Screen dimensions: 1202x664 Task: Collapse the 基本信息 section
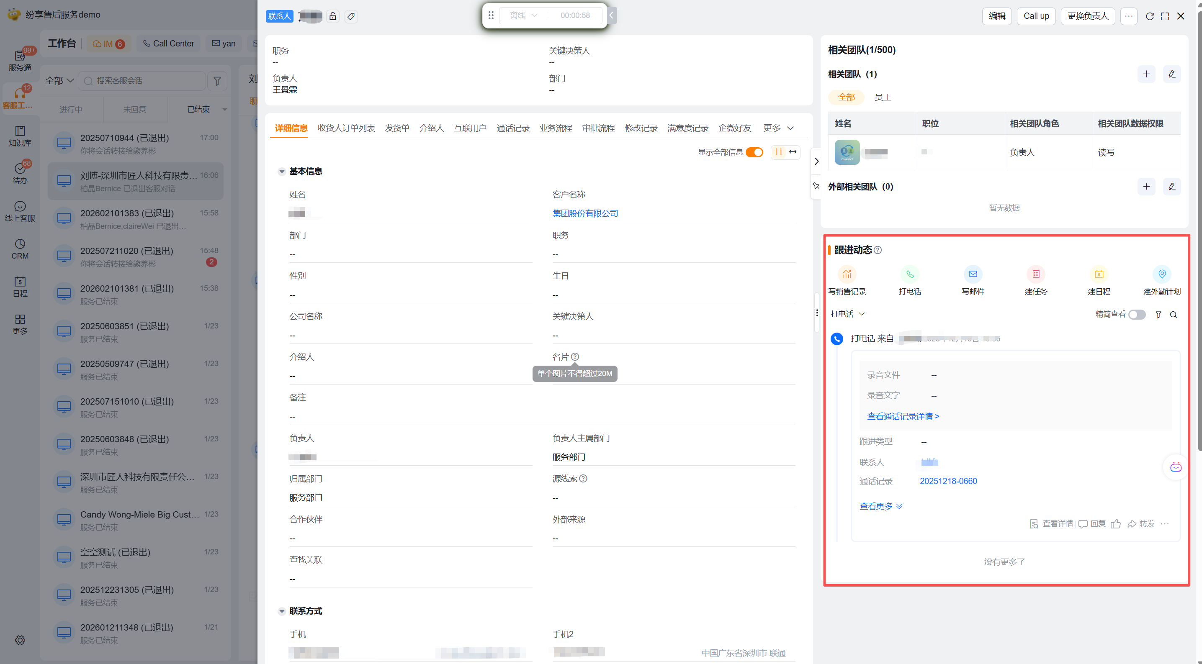click(x=282, y=172)
